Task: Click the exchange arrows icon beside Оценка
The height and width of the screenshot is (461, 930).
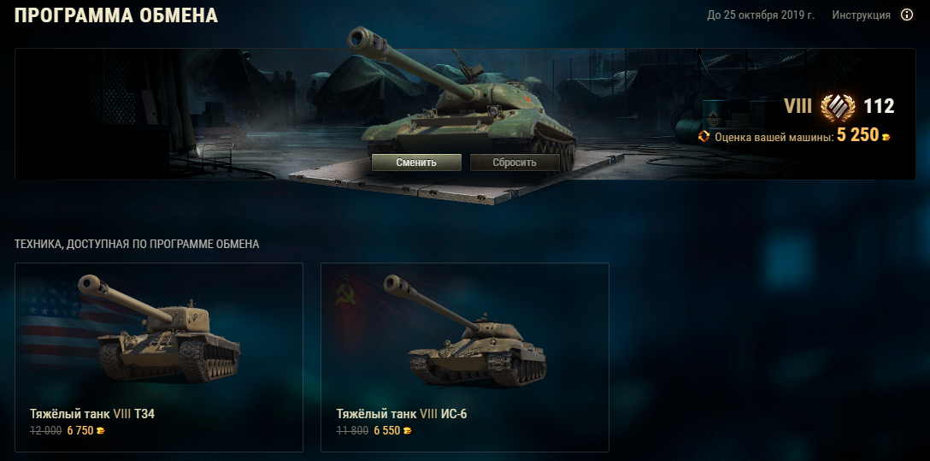Action: [704, 136]
